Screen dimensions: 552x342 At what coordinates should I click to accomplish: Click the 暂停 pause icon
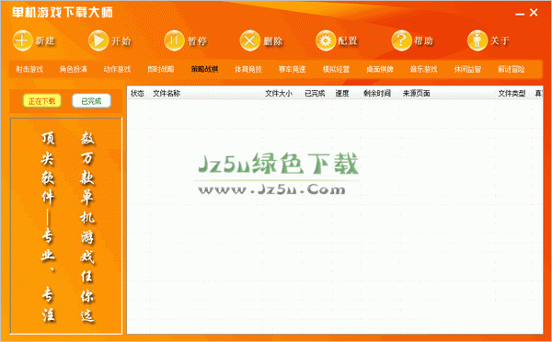(174, 40)
